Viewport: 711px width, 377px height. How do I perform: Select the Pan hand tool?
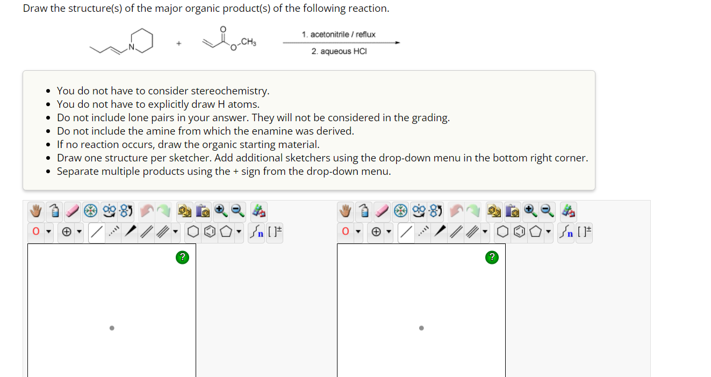pyautogui.click(x=35, y=211)
